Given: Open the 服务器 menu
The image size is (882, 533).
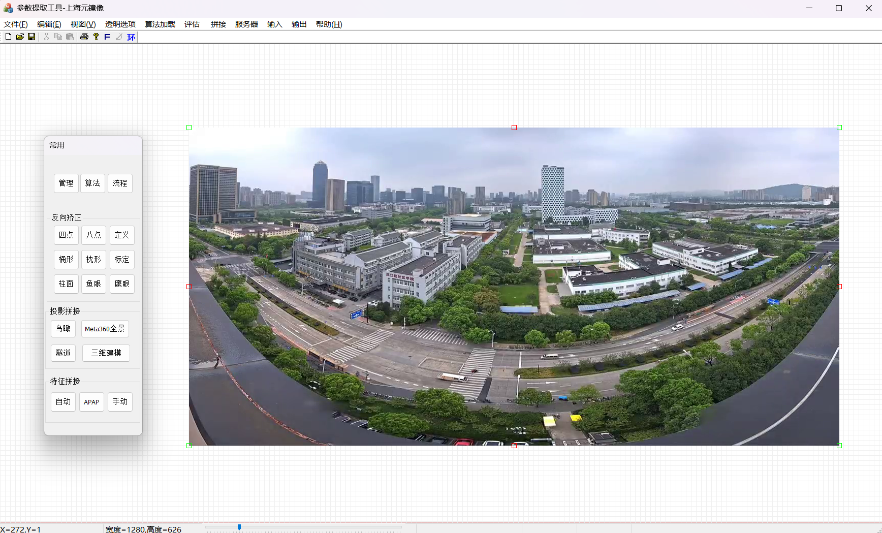Looking at the screenshot, I should click(x=246, y=24).
